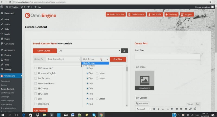The width and height of the screenshot is (217, 117).
Task: Check the ABC News (AU) checkbox
Action: [x=36, y=68]
